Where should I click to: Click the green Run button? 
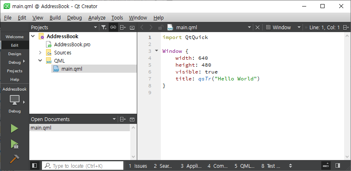point(15,129)
